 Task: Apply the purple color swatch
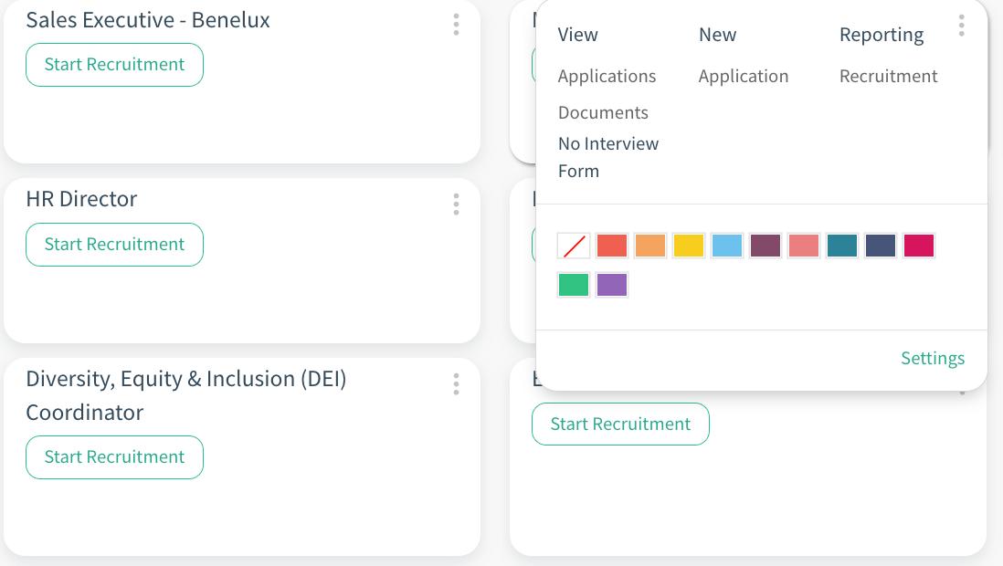(612, 285)
